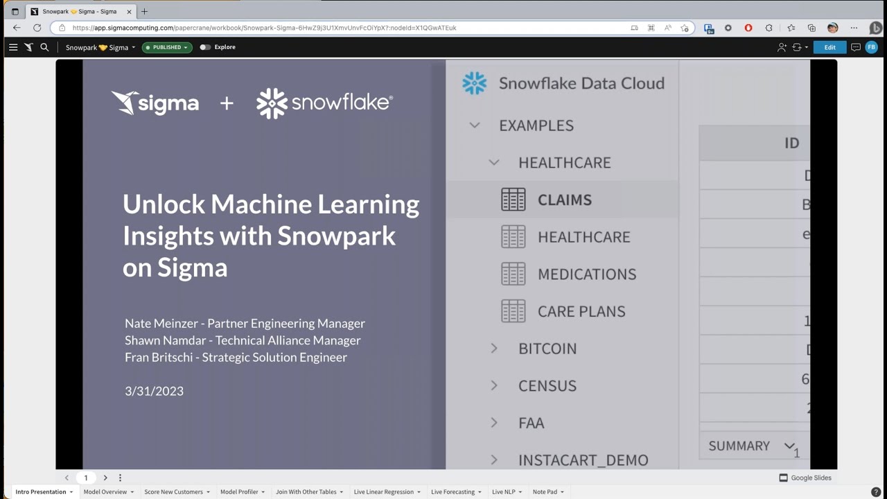Screen dimensions: 887x499
Task: Open search with the magnifier icon
Action: point(44,47)
